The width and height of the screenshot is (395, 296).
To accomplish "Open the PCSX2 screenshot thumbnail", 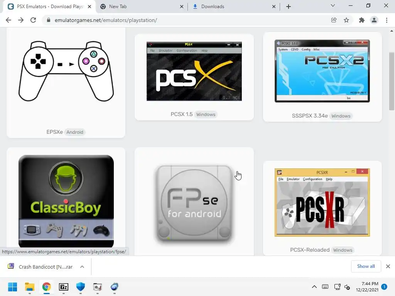I will [322, 71].
